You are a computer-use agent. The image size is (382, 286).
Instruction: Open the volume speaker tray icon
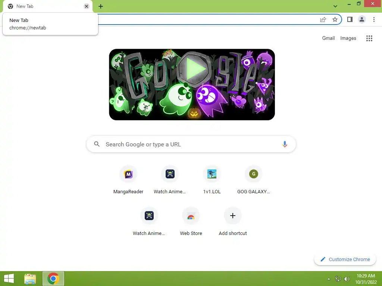[347, 279]
